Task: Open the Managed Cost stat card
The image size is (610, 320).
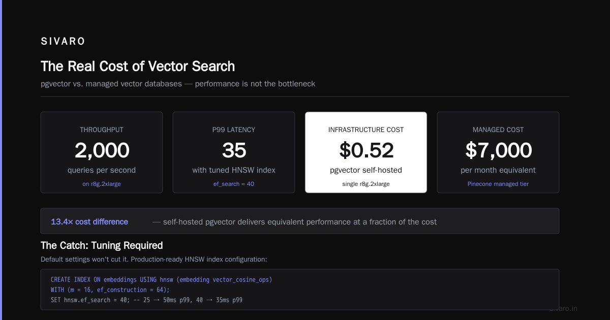Action: coord(498,152)
